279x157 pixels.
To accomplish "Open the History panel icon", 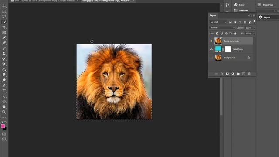I will point(227,5).
